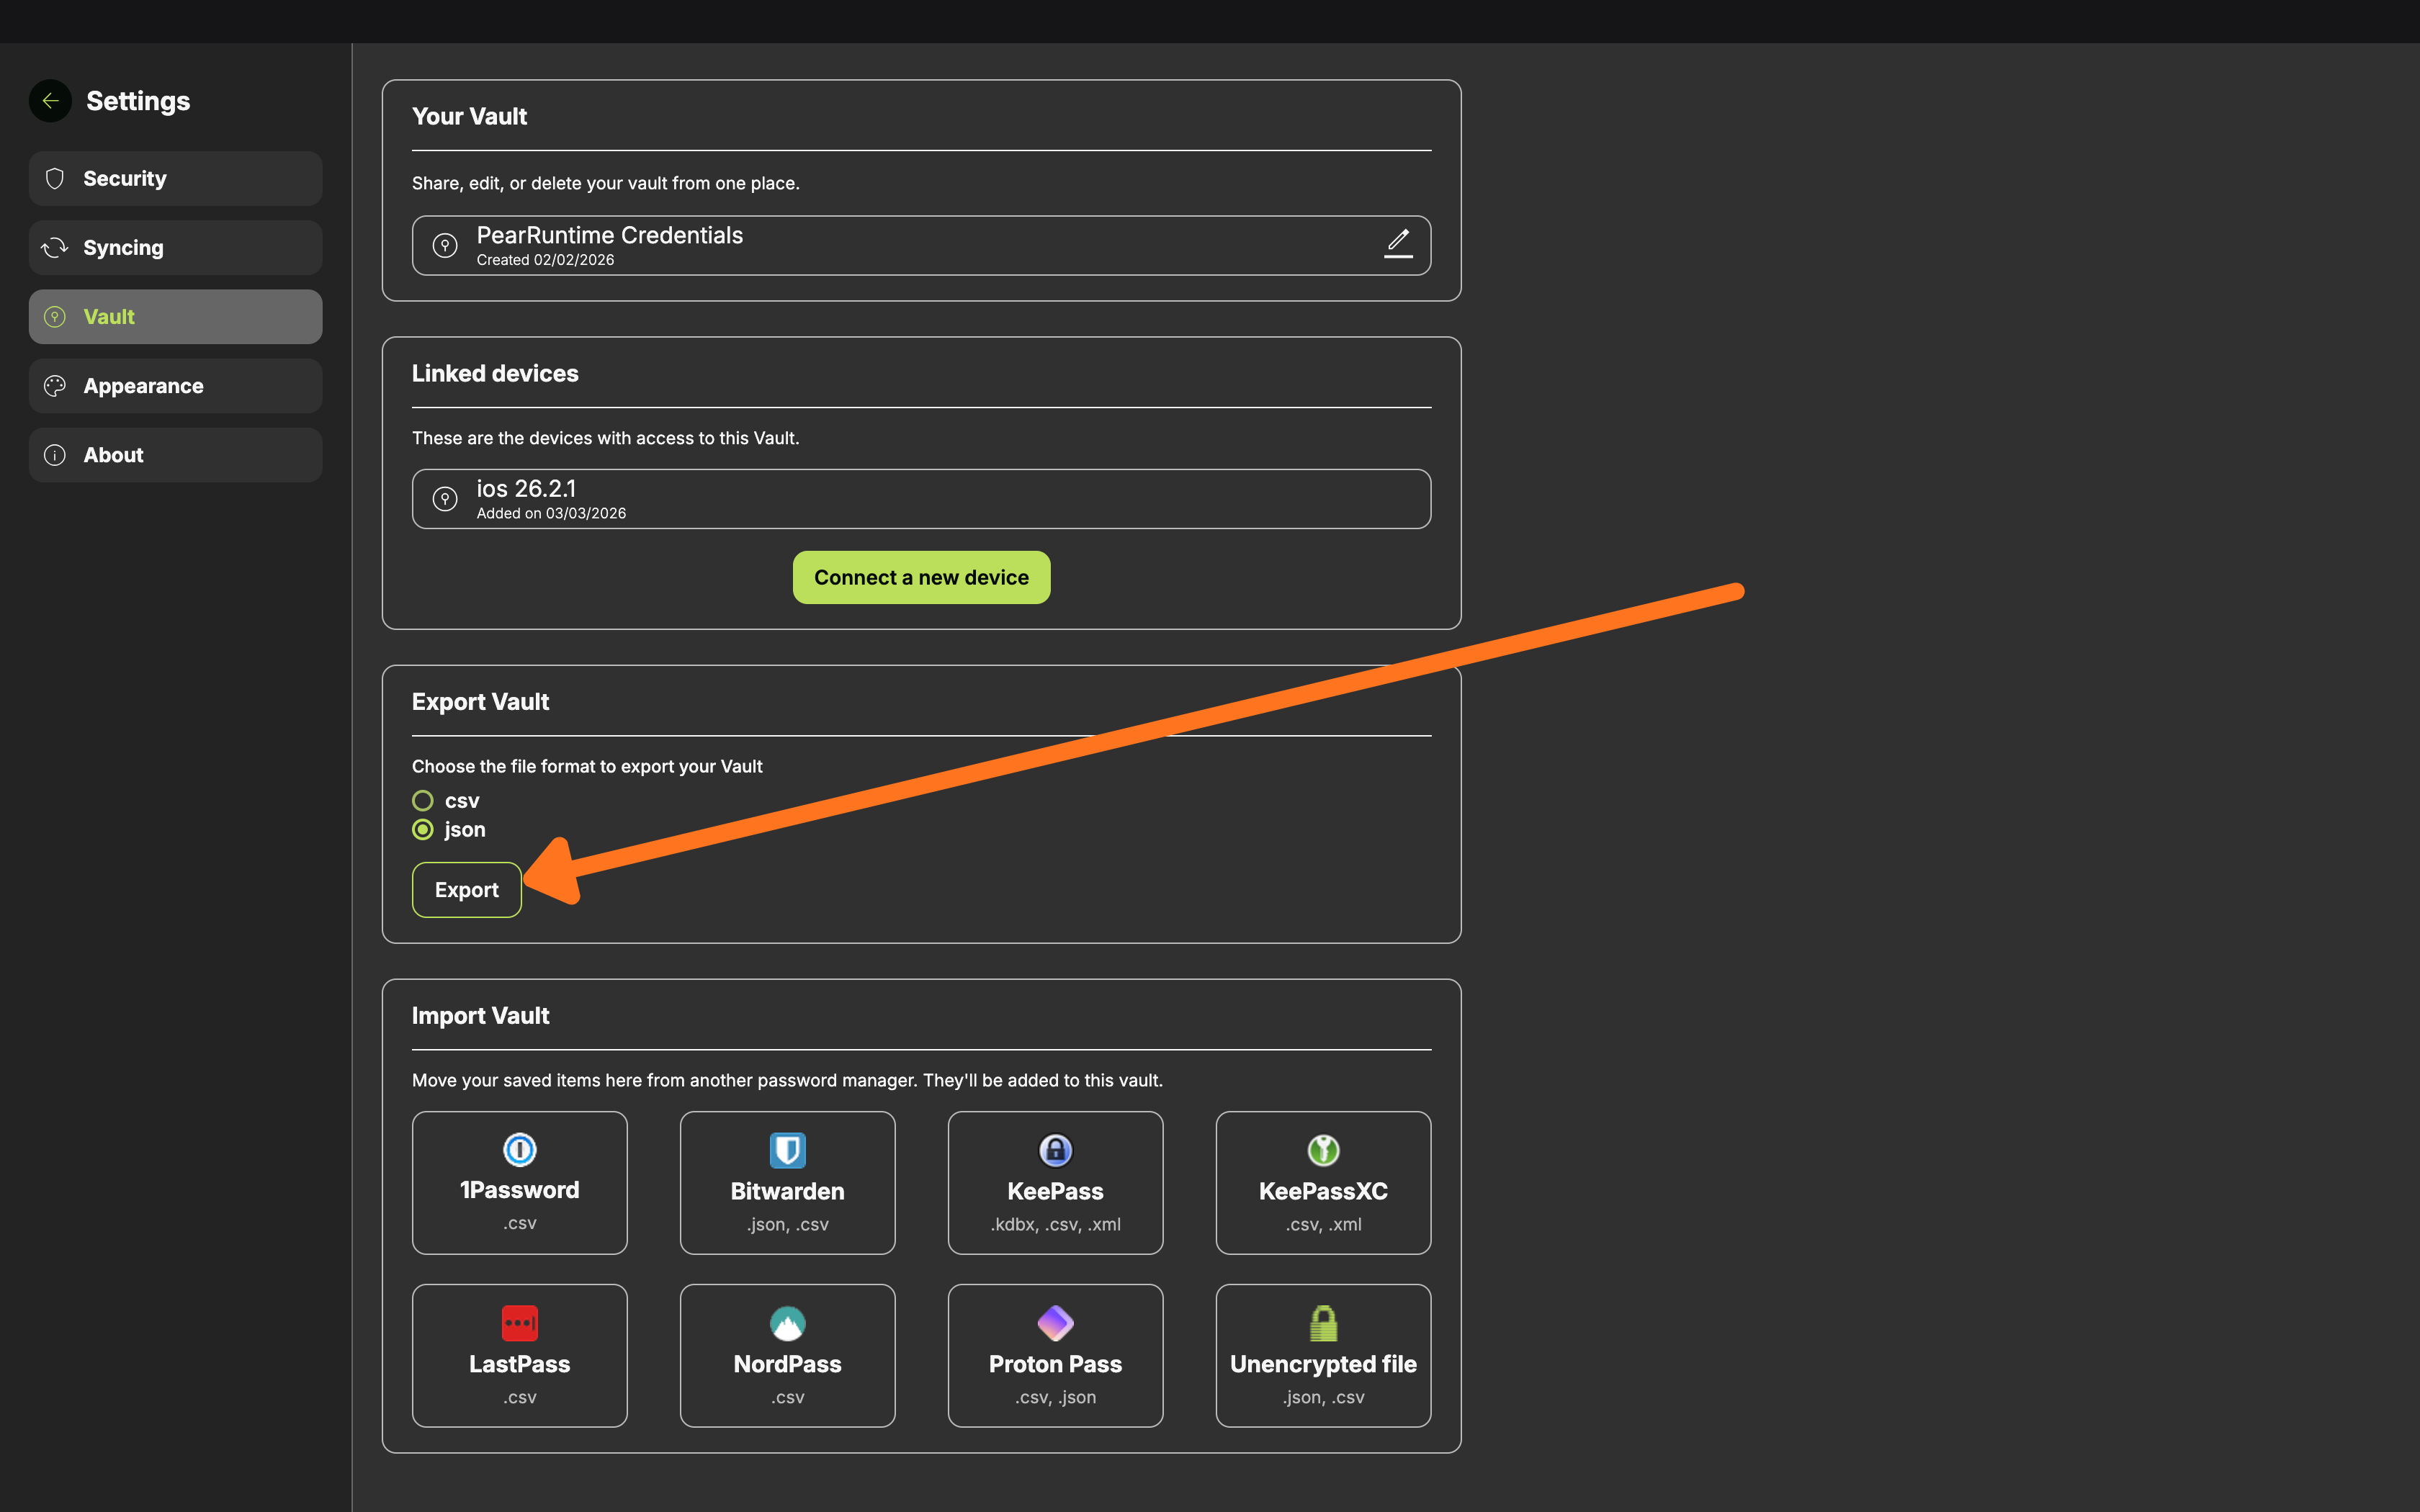The width and height of the screenshot is (2420, 1512).
Task: Click the LastPass red icon
Action: [x=519, y=1323]
